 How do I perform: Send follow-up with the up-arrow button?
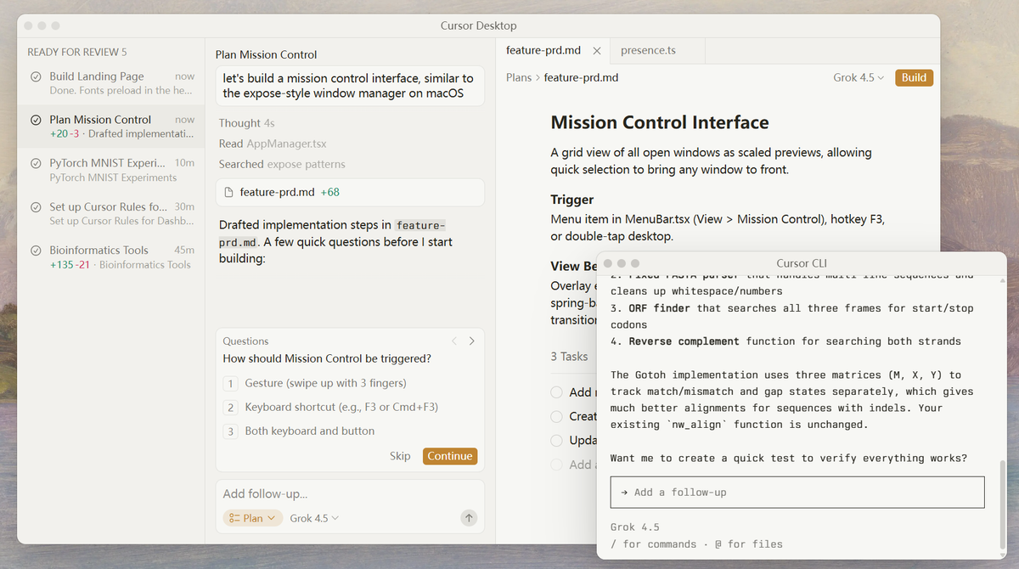pos(468,517)
